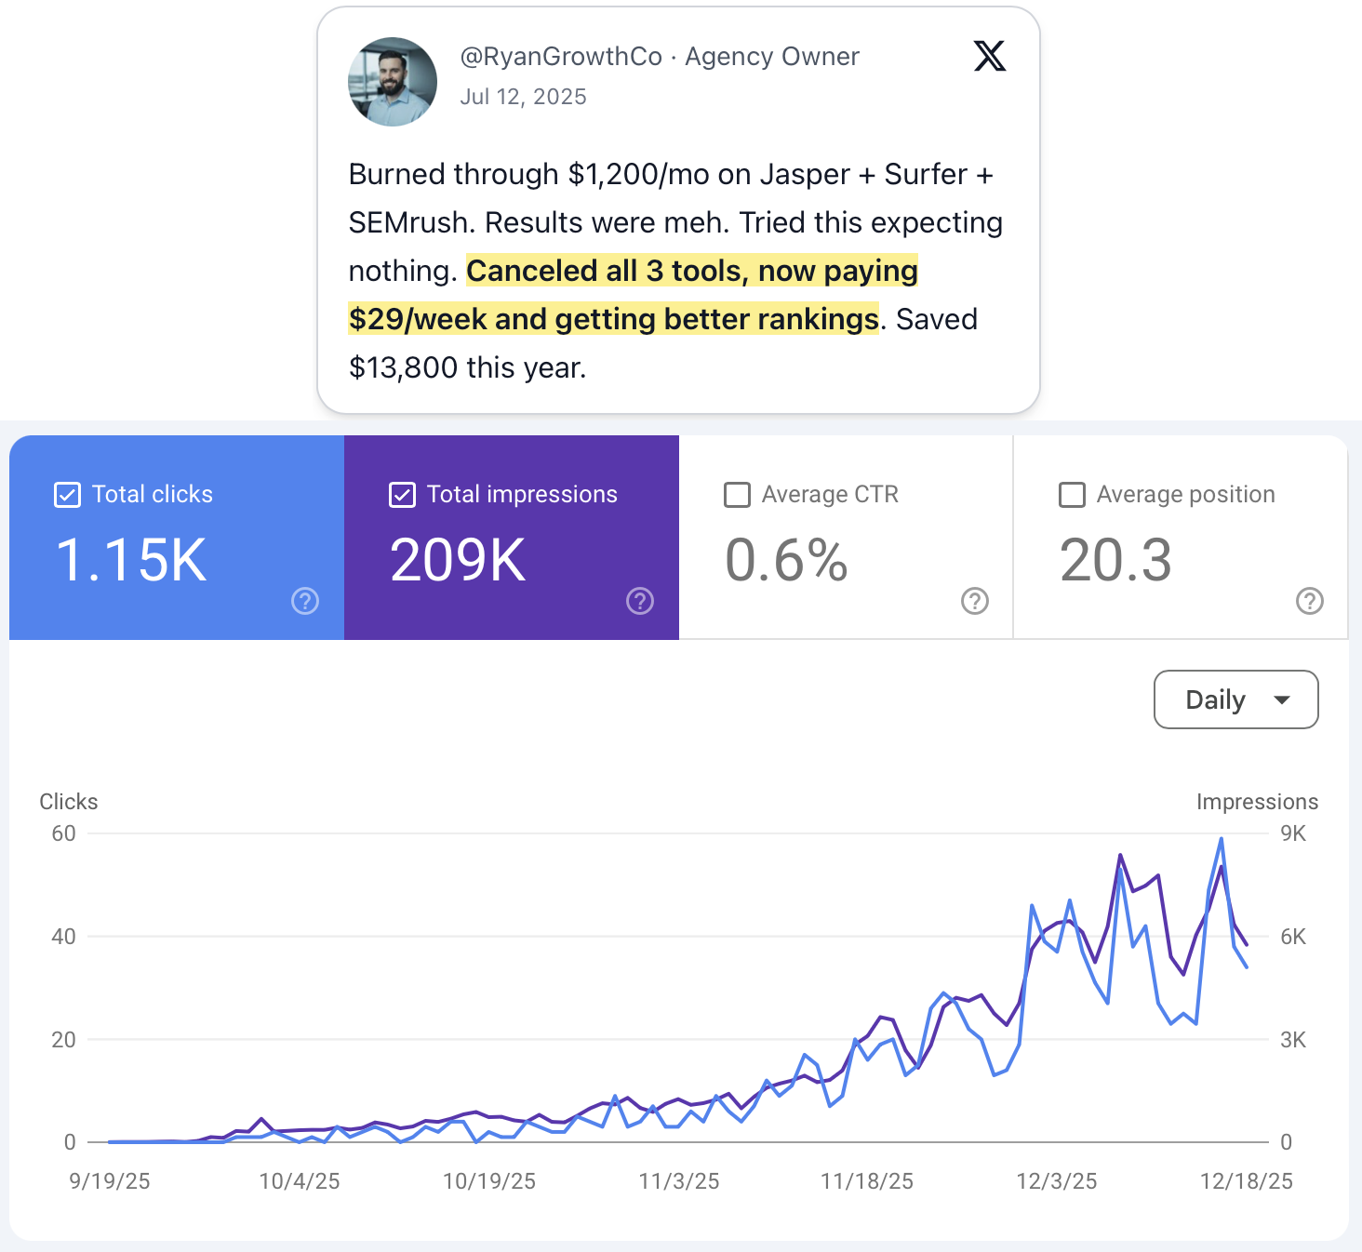
Task: Click the 9K impressions axis value
Action: 1293,833
